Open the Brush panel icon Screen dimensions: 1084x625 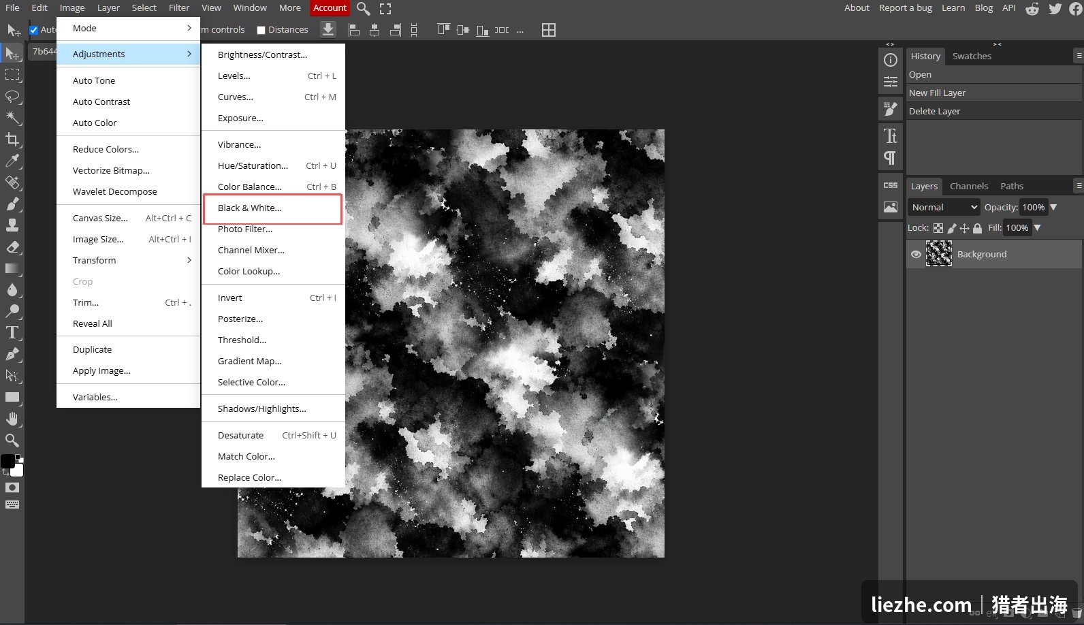[x=890, y=108]
